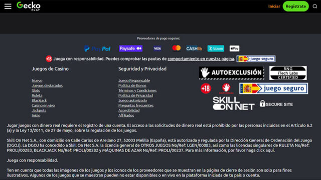Open Política de Privacidad
Image resolution: width=321 pixels, height=180 pixels.
[135, 95]
